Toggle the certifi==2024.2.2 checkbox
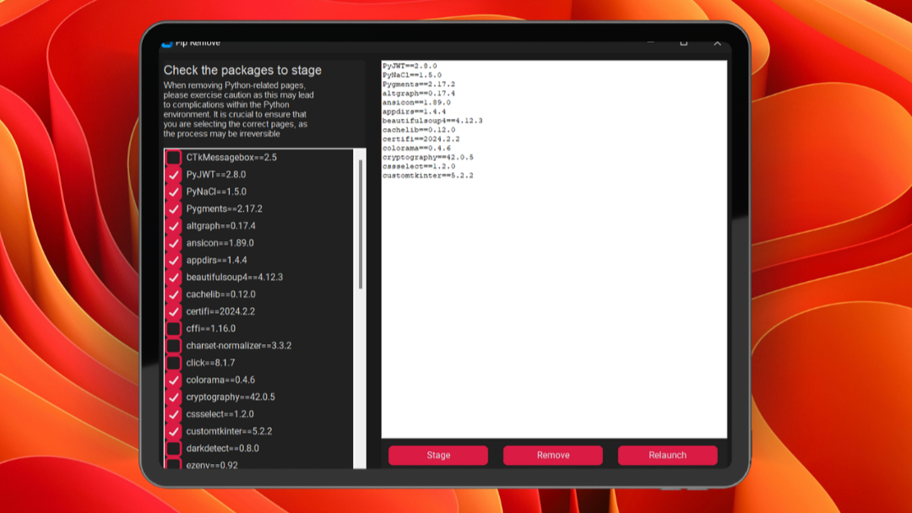This screenshot has height=513, width=912. (173, 311)
